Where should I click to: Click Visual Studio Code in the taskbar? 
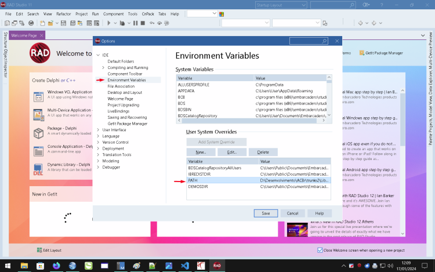tap(185, 266)
